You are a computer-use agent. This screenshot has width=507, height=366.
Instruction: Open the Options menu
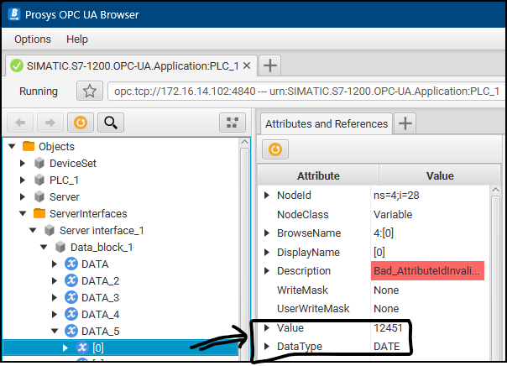33,39
